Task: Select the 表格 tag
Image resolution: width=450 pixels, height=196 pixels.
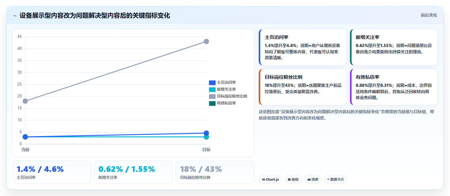Action: [293, 179]
